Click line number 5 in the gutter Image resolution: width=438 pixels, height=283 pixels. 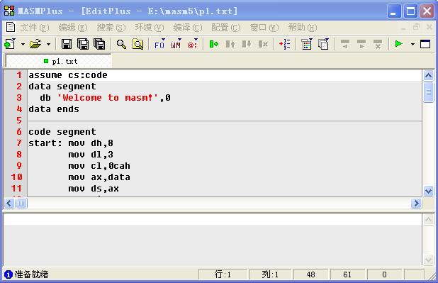click(19, 121)
